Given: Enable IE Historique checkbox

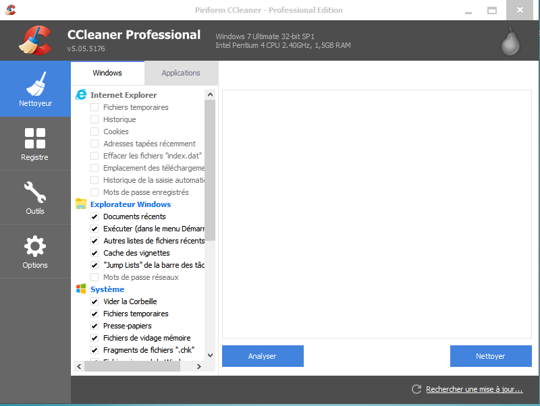Looking at the screenshot, I should coord(94,119).
